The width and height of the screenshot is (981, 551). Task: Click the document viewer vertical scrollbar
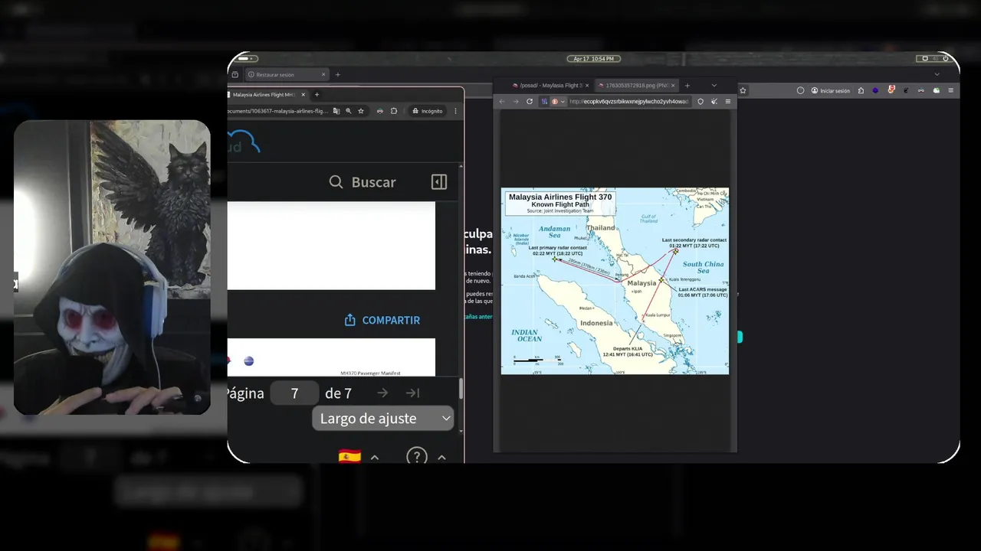[461, 388]
